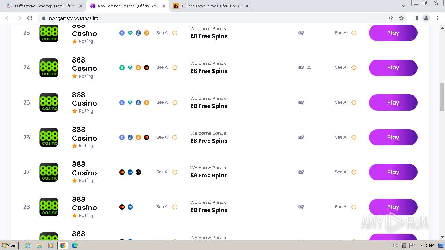Viewport: 445px width, 250px height.
Task: Click the 888 casino logo in row 26
Action: point(49,137)
